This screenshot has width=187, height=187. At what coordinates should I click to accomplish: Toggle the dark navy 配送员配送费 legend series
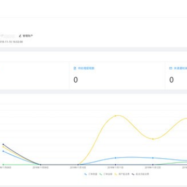pos(140,174)
